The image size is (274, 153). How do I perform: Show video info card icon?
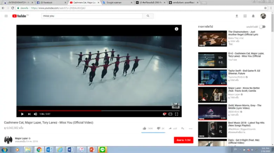click(176, 29)
